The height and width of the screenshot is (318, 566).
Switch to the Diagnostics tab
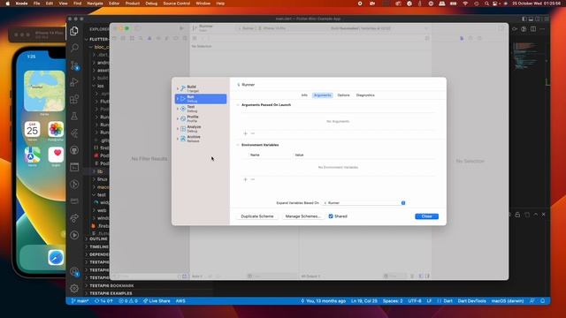[x=365, y=95]
